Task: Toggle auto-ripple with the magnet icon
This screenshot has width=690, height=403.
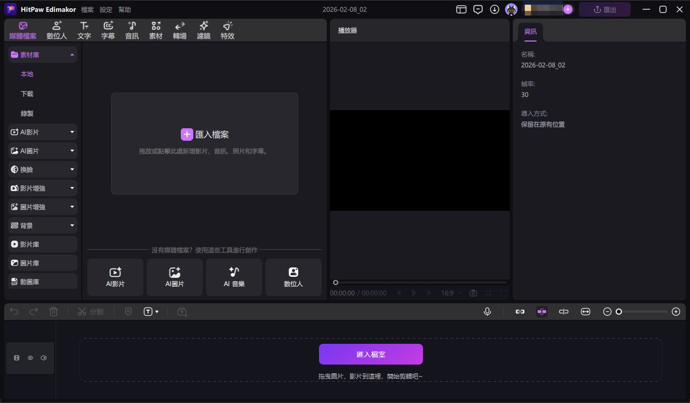Action: pos(541,311)
